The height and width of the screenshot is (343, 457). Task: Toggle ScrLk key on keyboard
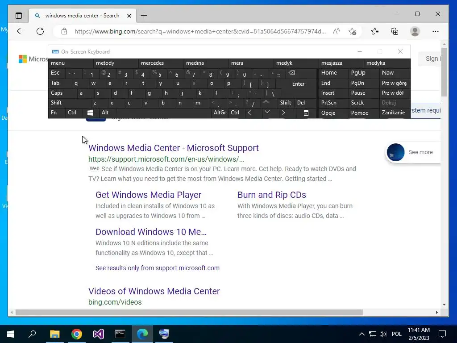(x=364, y=103)
